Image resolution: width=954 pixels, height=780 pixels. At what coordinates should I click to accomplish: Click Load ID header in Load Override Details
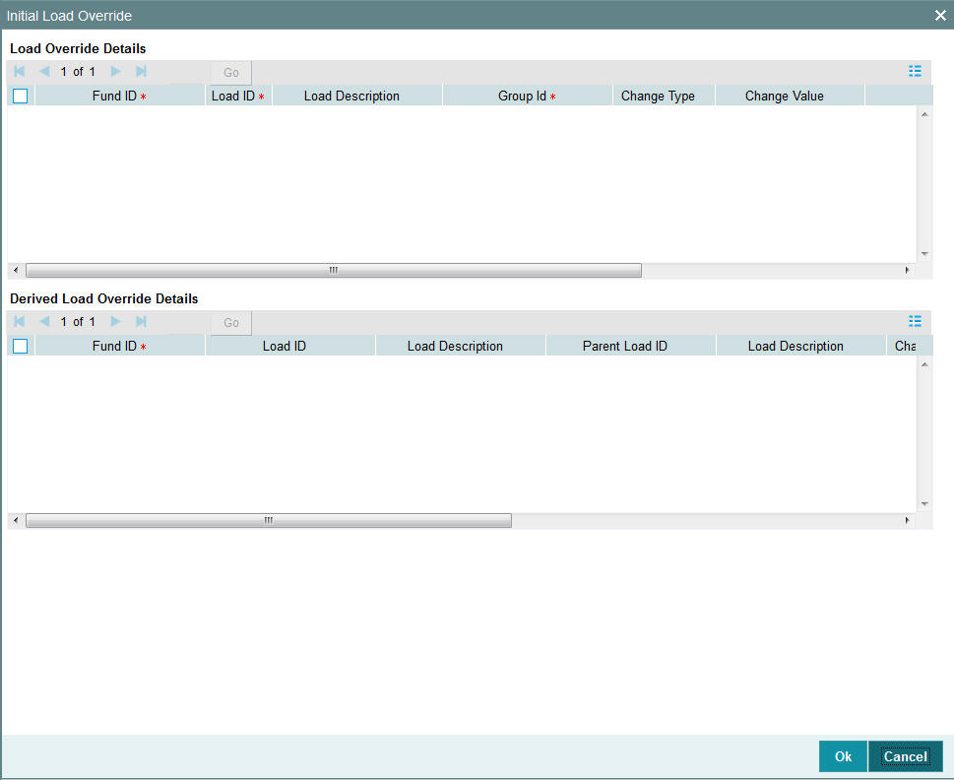pos(238,97)
